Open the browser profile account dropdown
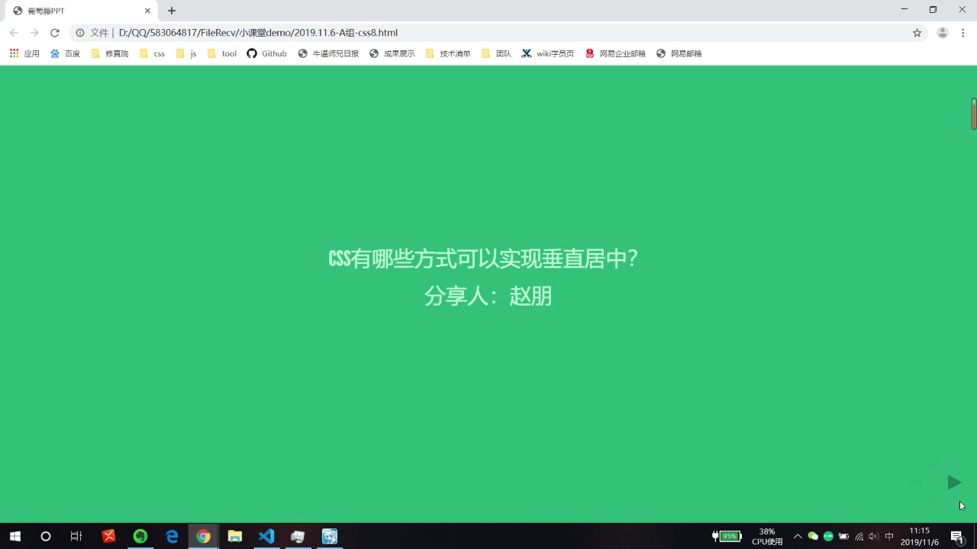This screenshot has width=977, height=549. click(x=941, y=33)
